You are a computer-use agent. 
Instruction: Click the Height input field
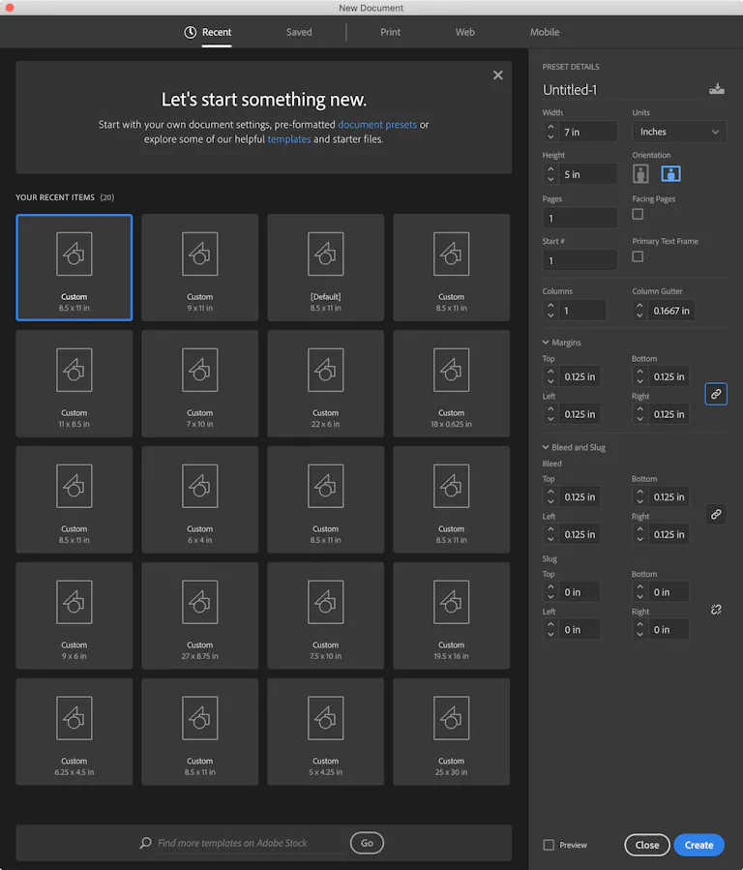click(x=587, y=174)
